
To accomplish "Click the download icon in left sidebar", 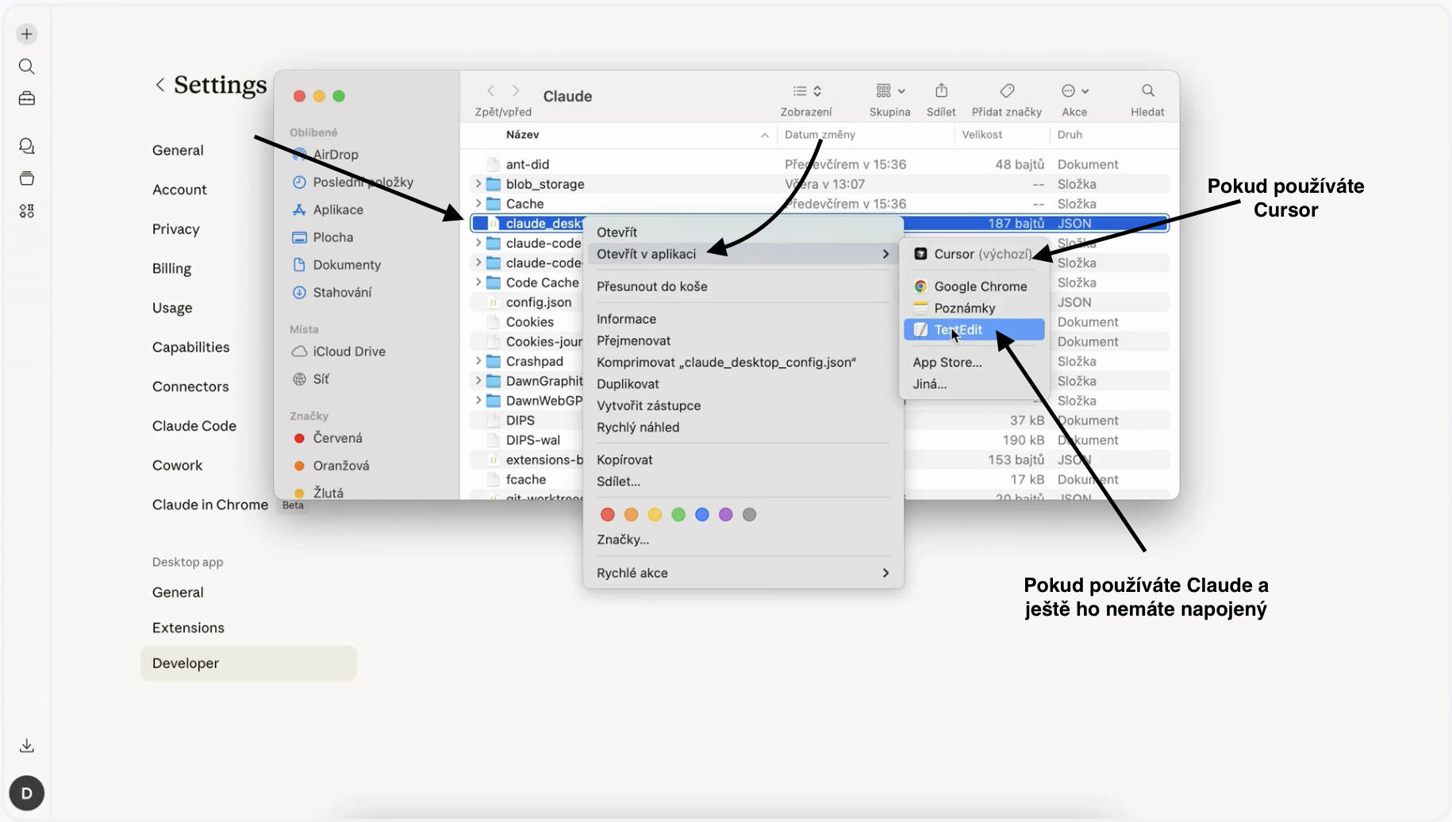I will click(x=27, y=746).
